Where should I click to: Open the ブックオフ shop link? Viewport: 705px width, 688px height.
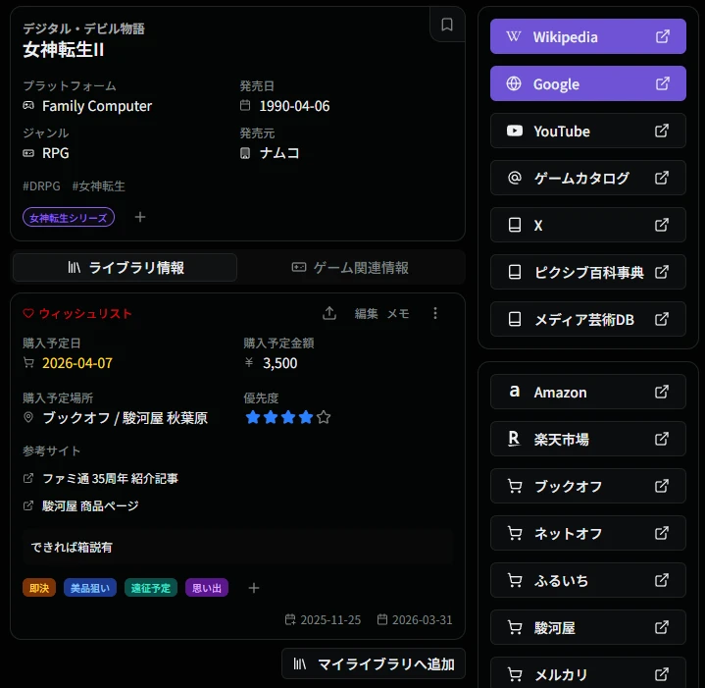[x=587, y=487]
